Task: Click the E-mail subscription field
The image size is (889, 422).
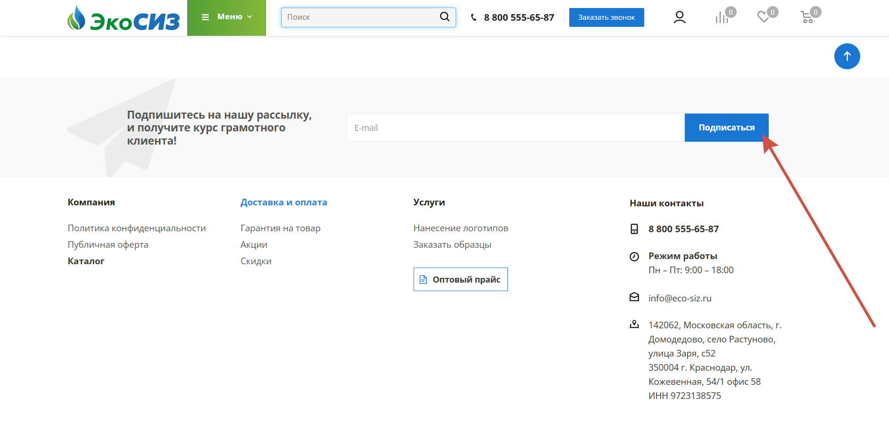Action: (515, 128)
